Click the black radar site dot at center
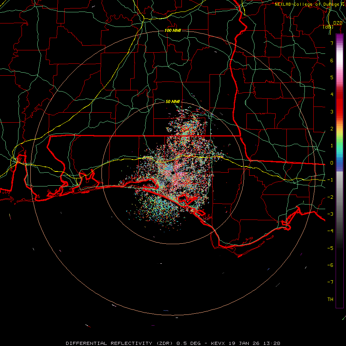Screen dimensions: 346x346 pyautogui.click(x=173, y=173)
